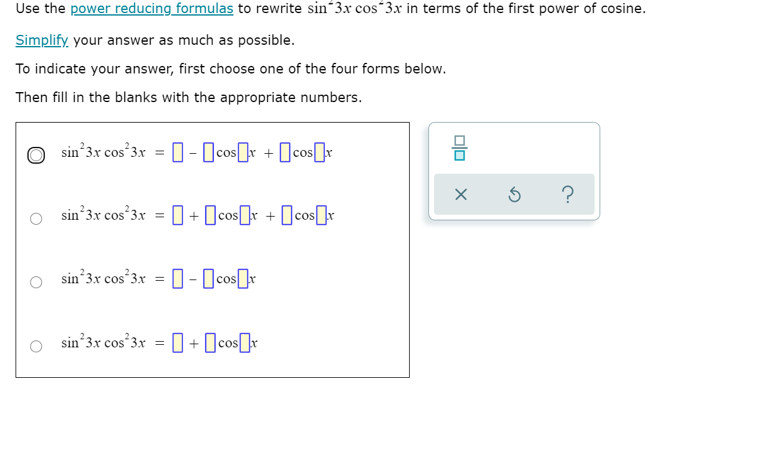Select the fourth answer form radio button

[x=35, y=346]
